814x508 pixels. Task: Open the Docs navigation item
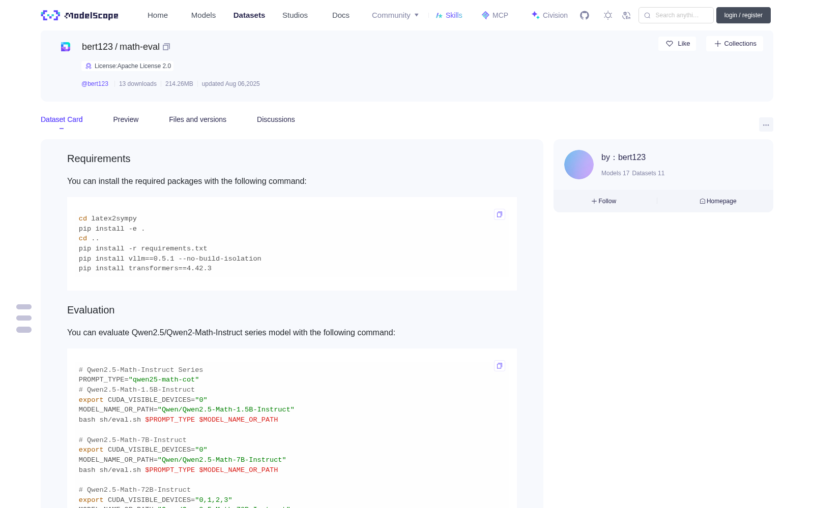point(341,15)
